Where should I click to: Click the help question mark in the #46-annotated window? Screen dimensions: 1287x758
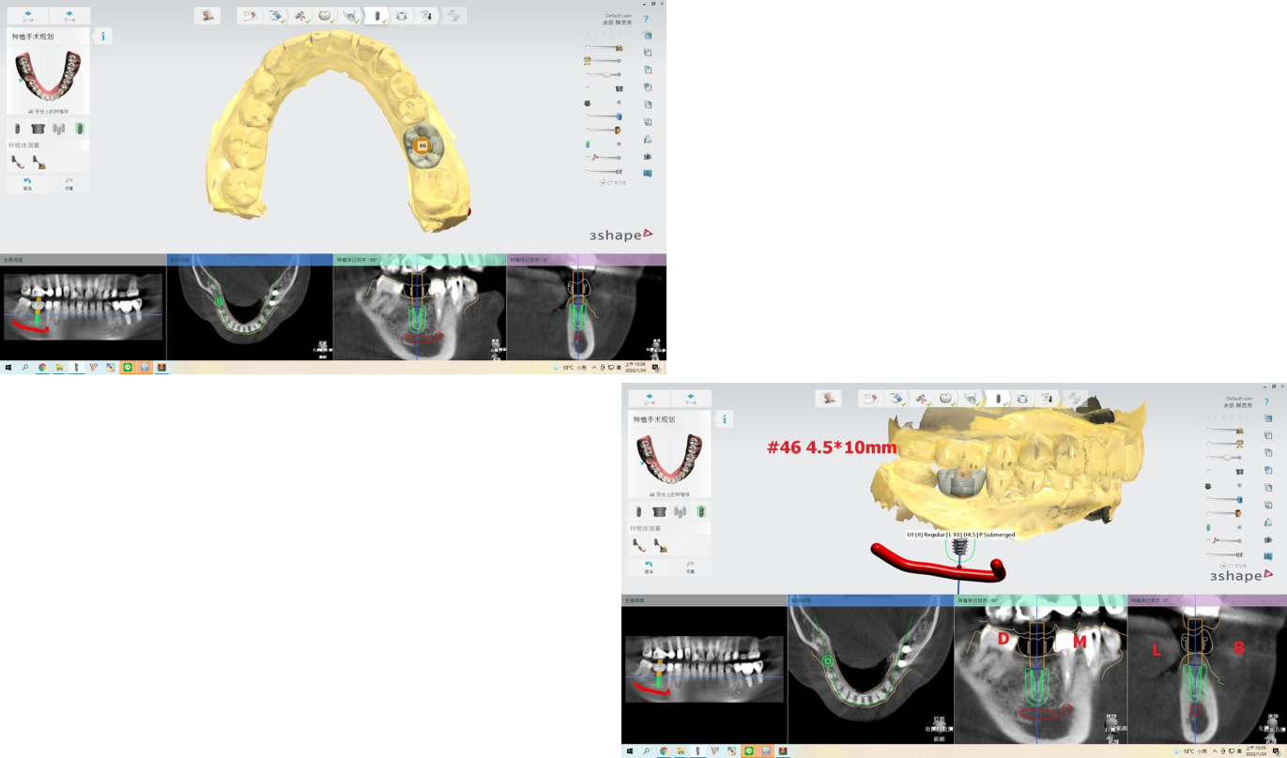tap(1266, 402)
